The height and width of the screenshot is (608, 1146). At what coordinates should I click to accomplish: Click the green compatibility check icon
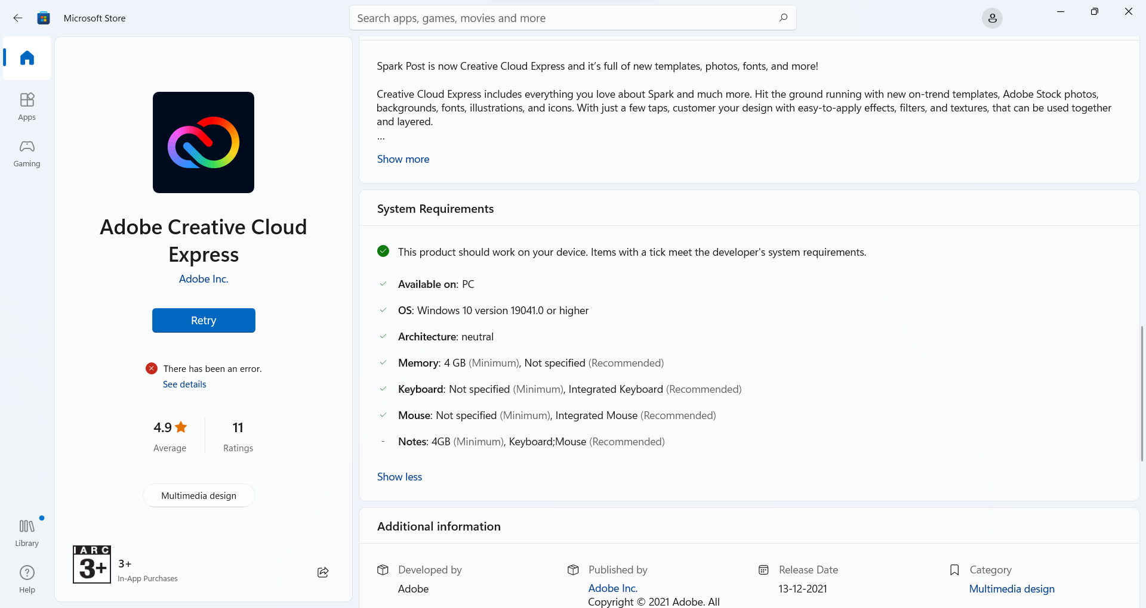(383, 252)
